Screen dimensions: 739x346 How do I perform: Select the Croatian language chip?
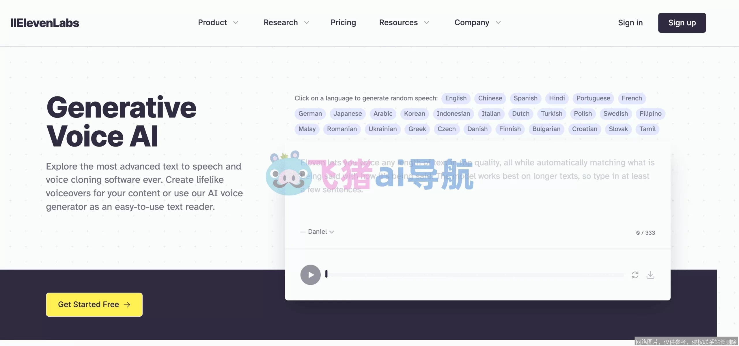coord(585,129)
